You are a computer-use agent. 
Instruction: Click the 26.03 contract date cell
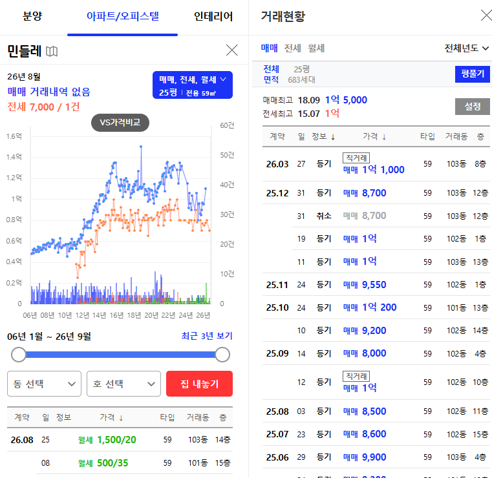(277, 164)
